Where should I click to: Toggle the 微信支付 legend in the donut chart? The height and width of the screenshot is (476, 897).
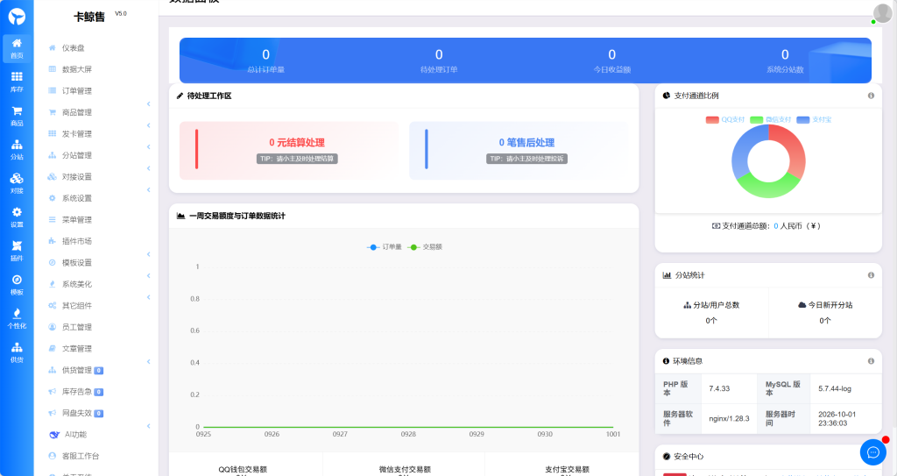click(770, 120)
